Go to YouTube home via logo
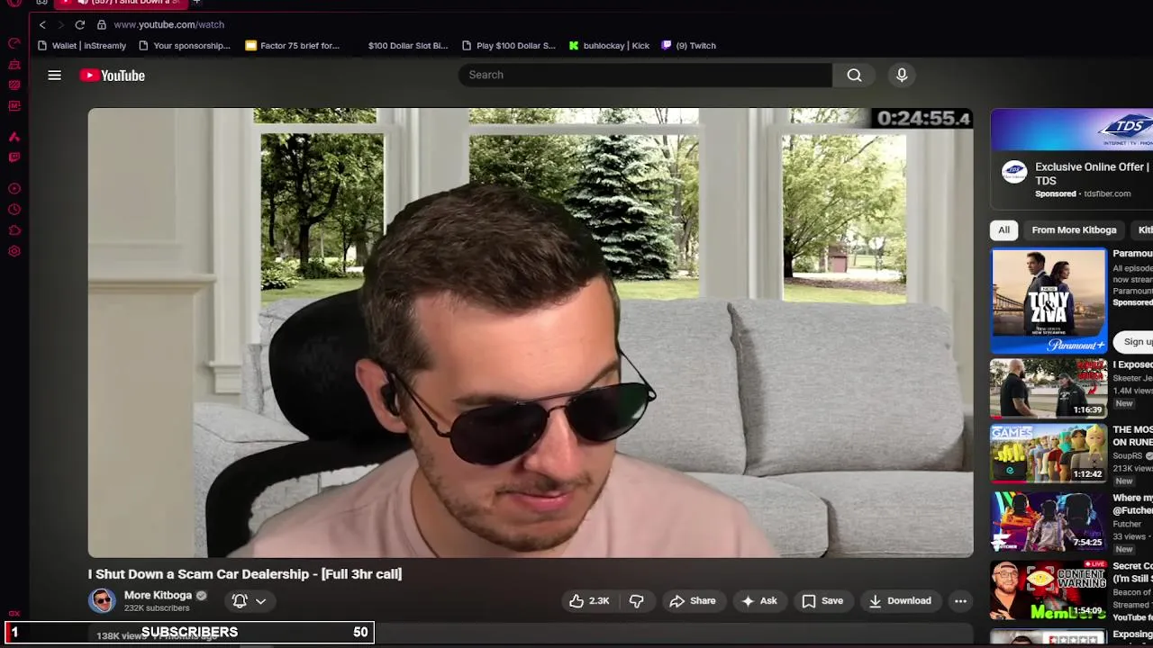This screenshot has height=648, width=1153. 113,76
